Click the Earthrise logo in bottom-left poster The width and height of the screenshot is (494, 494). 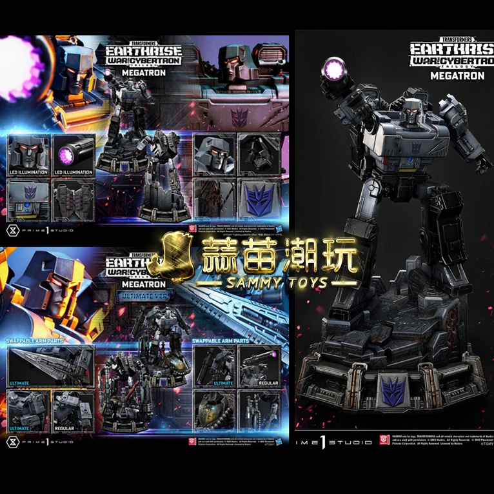(133, 265)
